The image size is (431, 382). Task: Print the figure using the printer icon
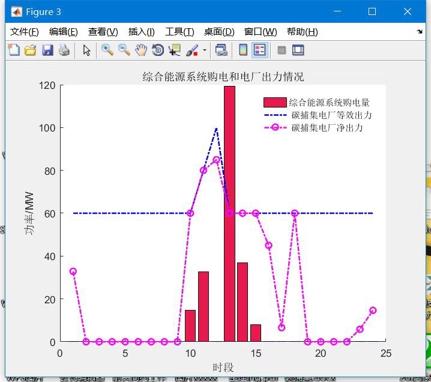pyautogui.click(x=64, y=50)
